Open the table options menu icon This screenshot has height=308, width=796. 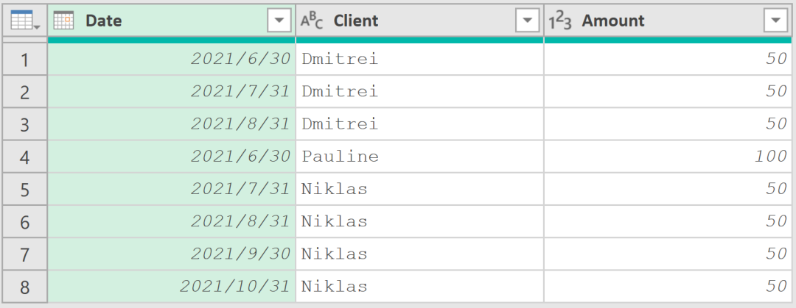click(x=25, y=21)
